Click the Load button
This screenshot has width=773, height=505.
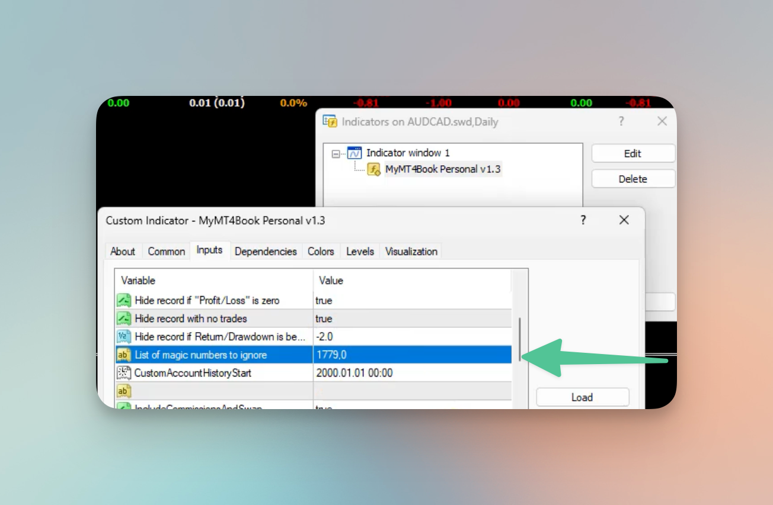[582, 397]
